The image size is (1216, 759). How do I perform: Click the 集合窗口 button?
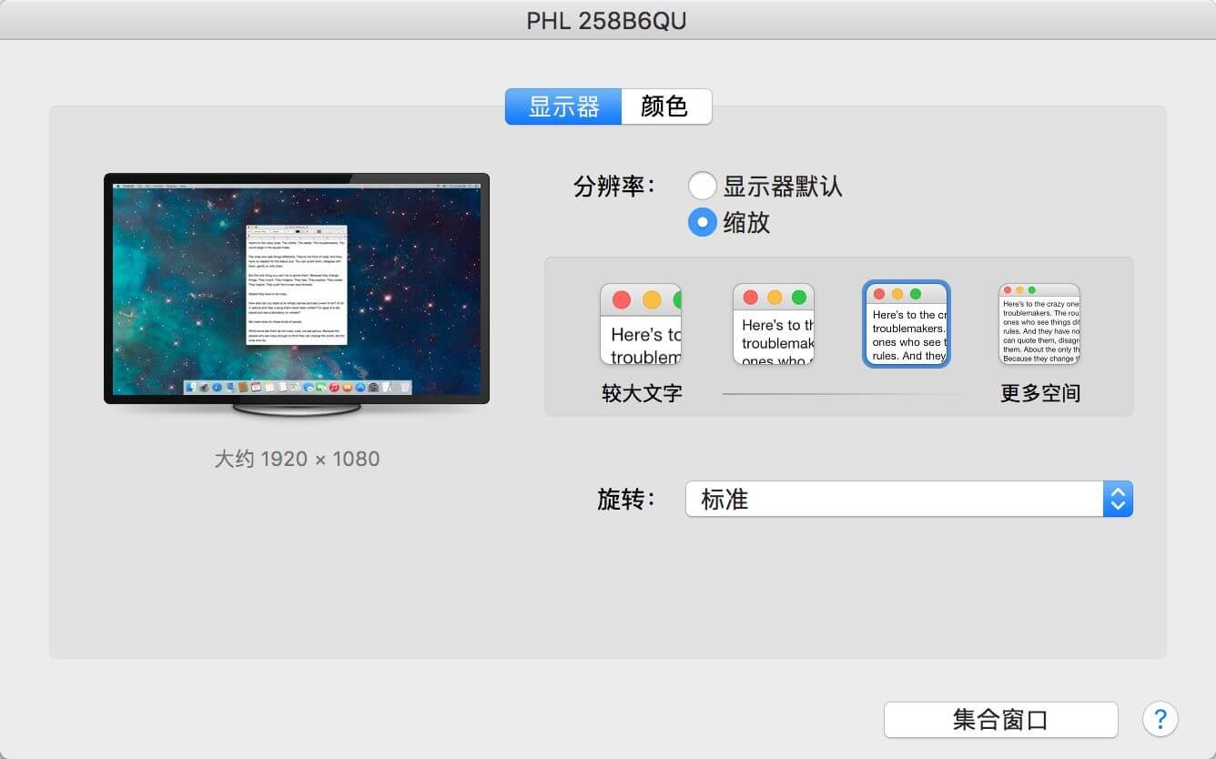pos(1000,720)
